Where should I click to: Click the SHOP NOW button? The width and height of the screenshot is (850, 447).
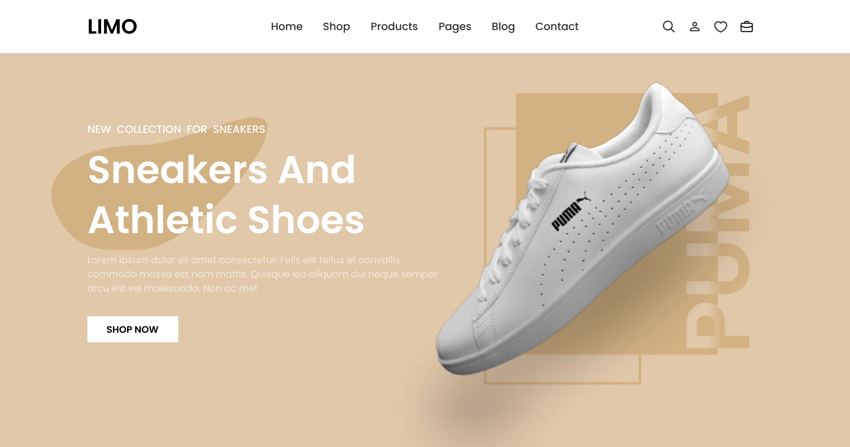point(133,329)
